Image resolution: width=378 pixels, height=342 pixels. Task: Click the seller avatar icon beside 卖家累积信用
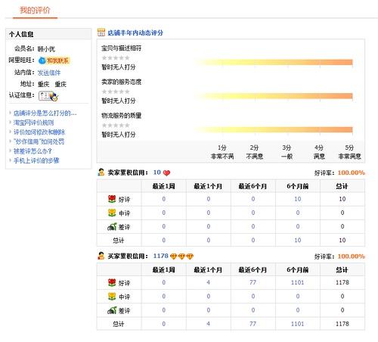click(101, 173)
